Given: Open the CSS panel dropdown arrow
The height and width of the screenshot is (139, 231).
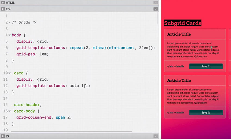Looking at the screenshot, I should (x=155, y=9).
